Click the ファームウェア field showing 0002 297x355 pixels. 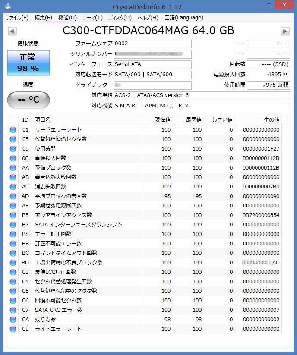pos(153,44)
